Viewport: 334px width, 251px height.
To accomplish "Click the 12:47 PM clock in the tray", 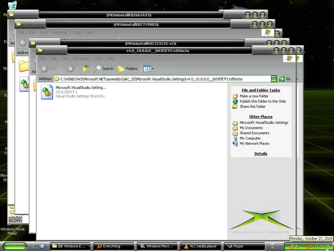I will (x=322, y=246).
